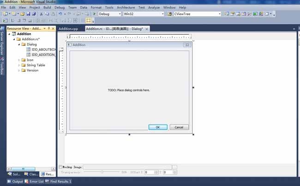Open the CViewTree find combo box
300x186 pixels.
click(197, 14)
